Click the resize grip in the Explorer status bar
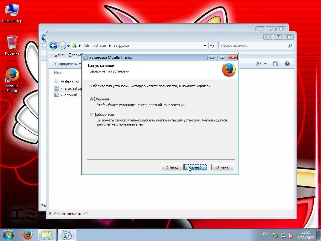 click(x=292, y=215)
